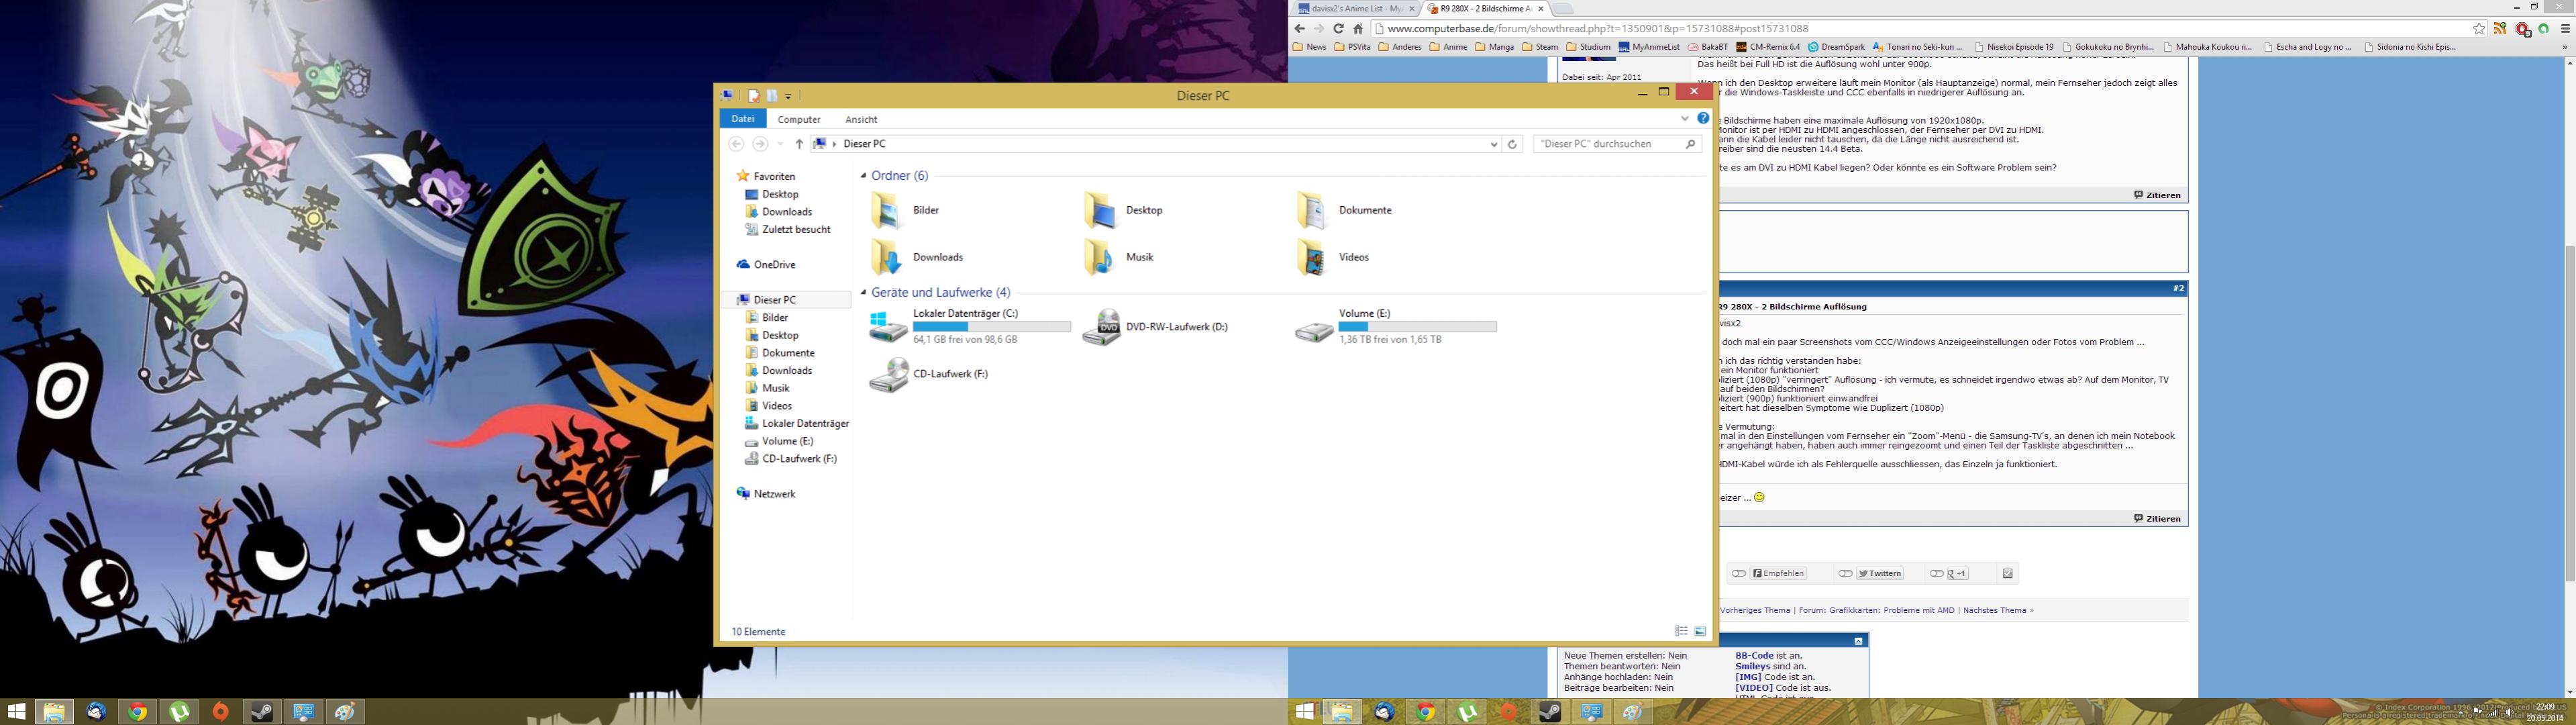Click Steam icon in left taskbar
Image resolution: width=2576 pixels, height=725 pixels.
click(262, 712)
